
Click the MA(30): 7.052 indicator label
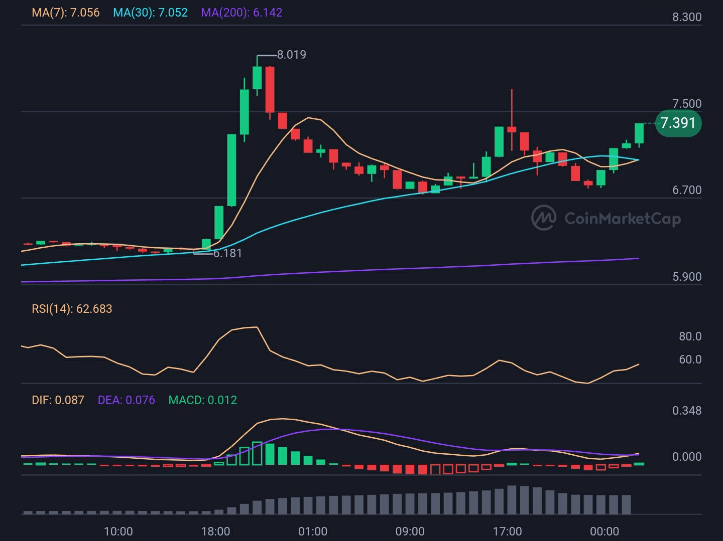point(150,13)
